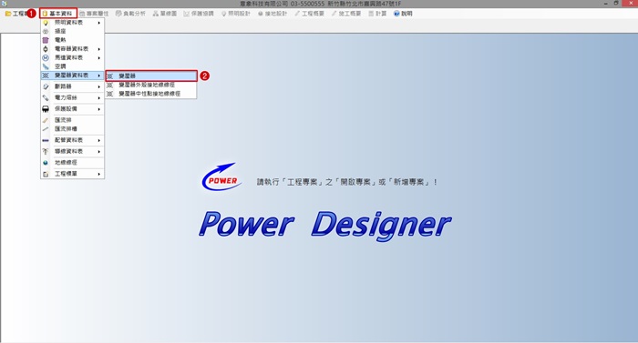Open the 施工概要 menu
The image size is (638, 343).
[345, 14]
